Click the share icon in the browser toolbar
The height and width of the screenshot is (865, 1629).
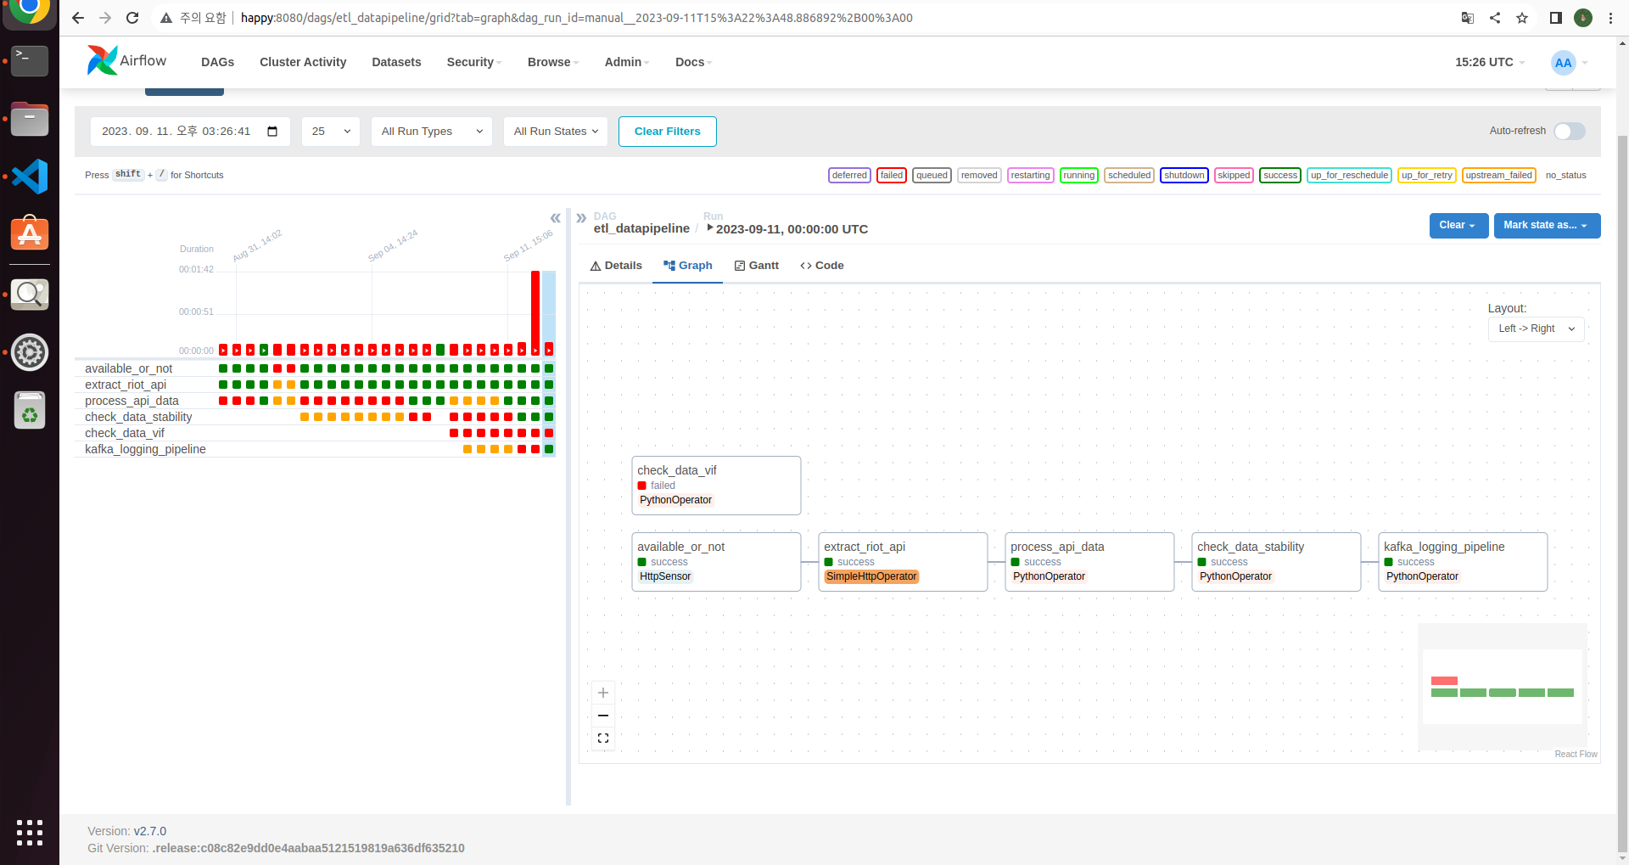(x=1494, y=17)
